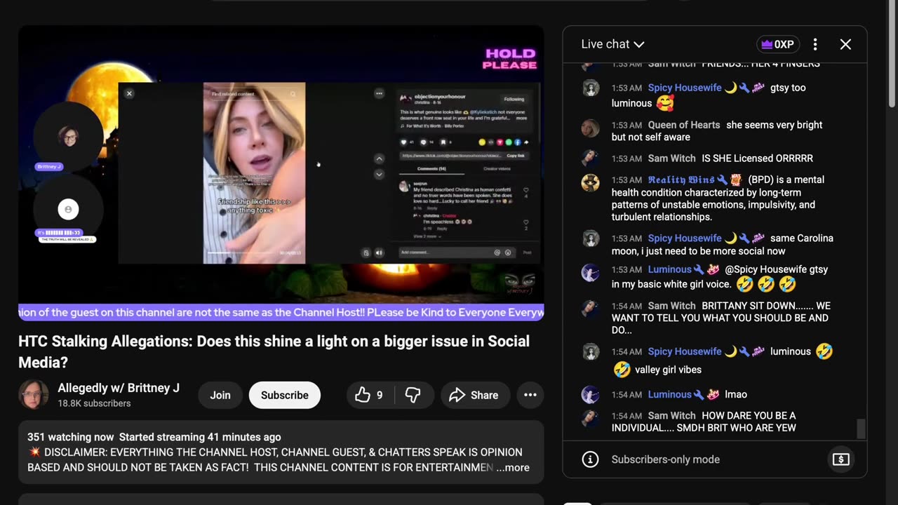Screen dimensions: 898x505
Task: Expand description with ...more
Action: [x=513, y=467]
